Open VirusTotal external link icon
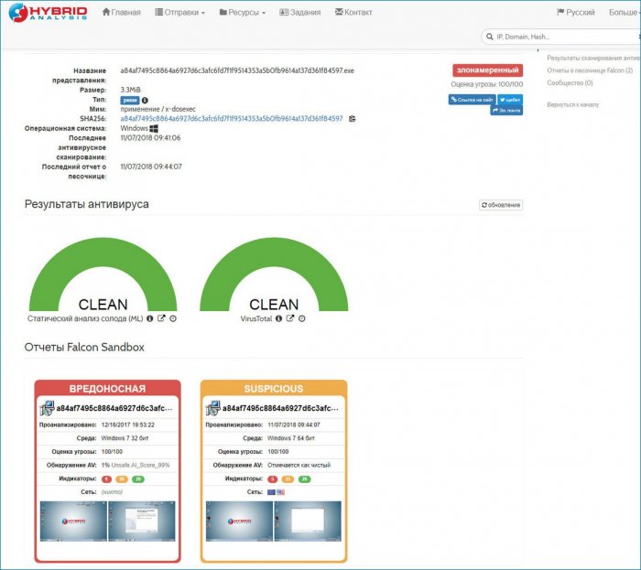 point(290,318)
